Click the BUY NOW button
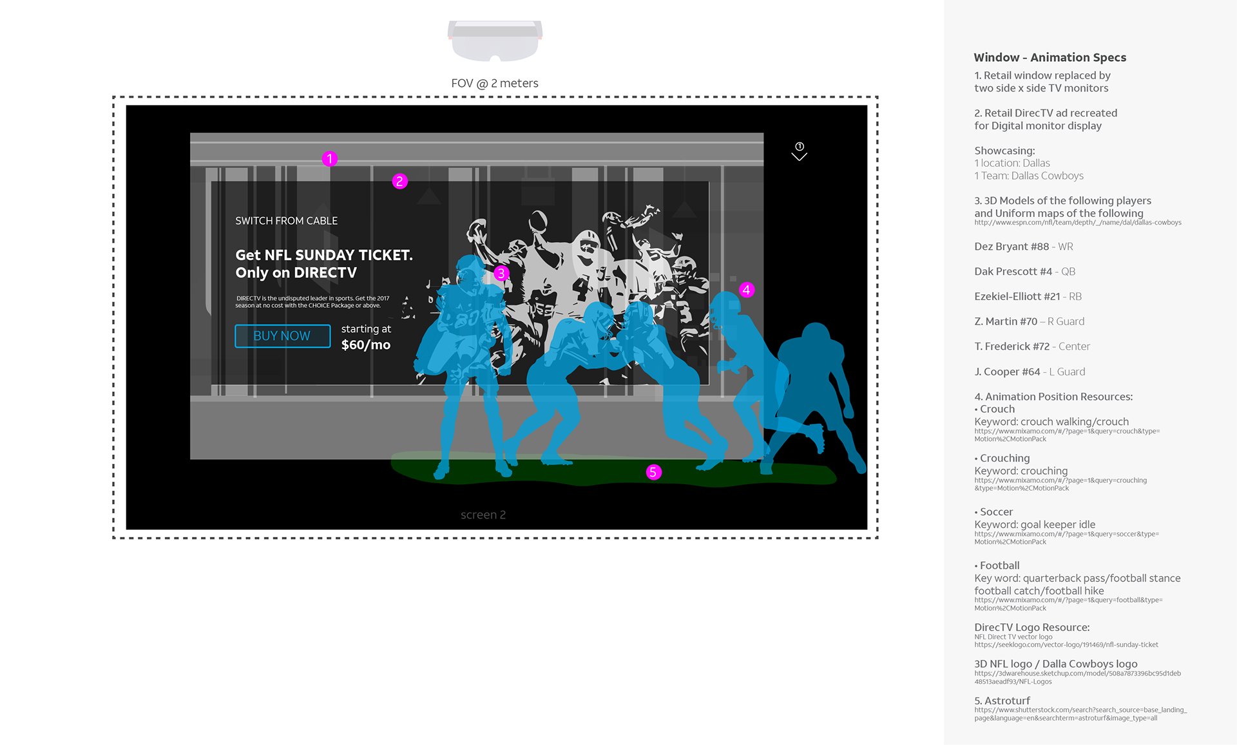The height and width of the screenshot is (745, 1237). pyautogui.click(x=282, y=336)
